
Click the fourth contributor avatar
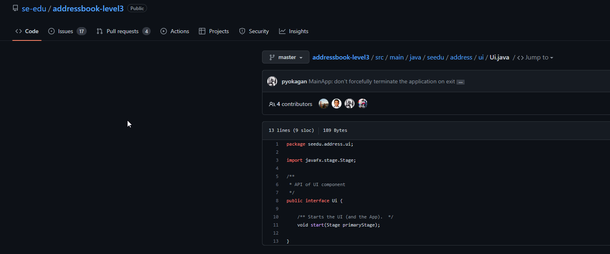pos(363,104)
